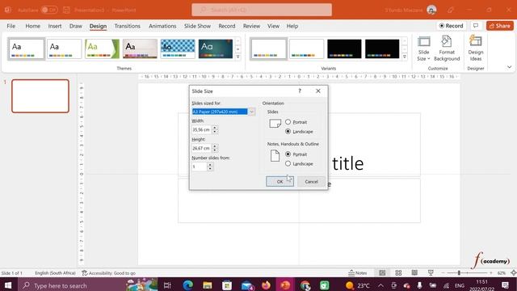Click the Share button

click(500, 26)
